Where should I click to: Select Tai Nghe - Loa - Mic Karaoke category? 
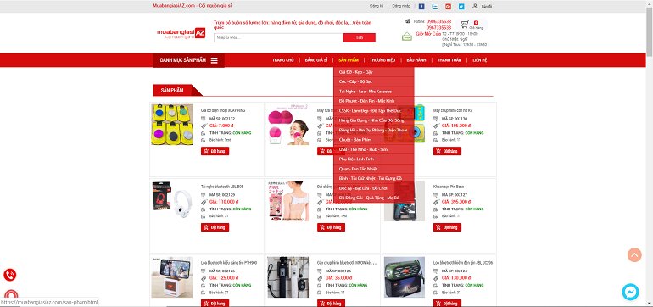[373, 92]
